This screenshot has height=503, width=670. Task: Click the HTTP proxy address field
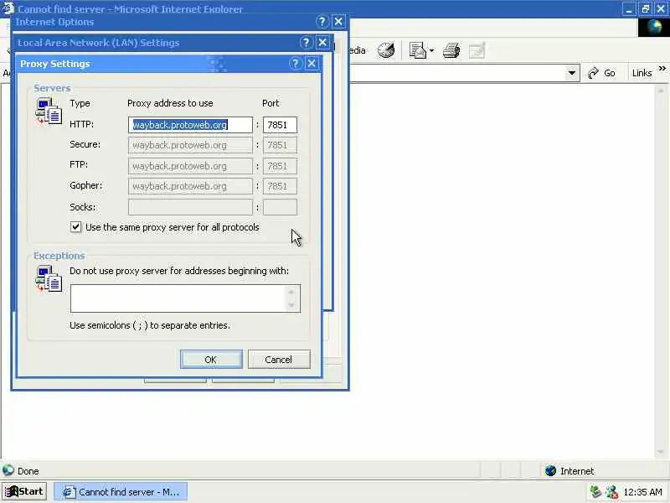coord(190,125)
